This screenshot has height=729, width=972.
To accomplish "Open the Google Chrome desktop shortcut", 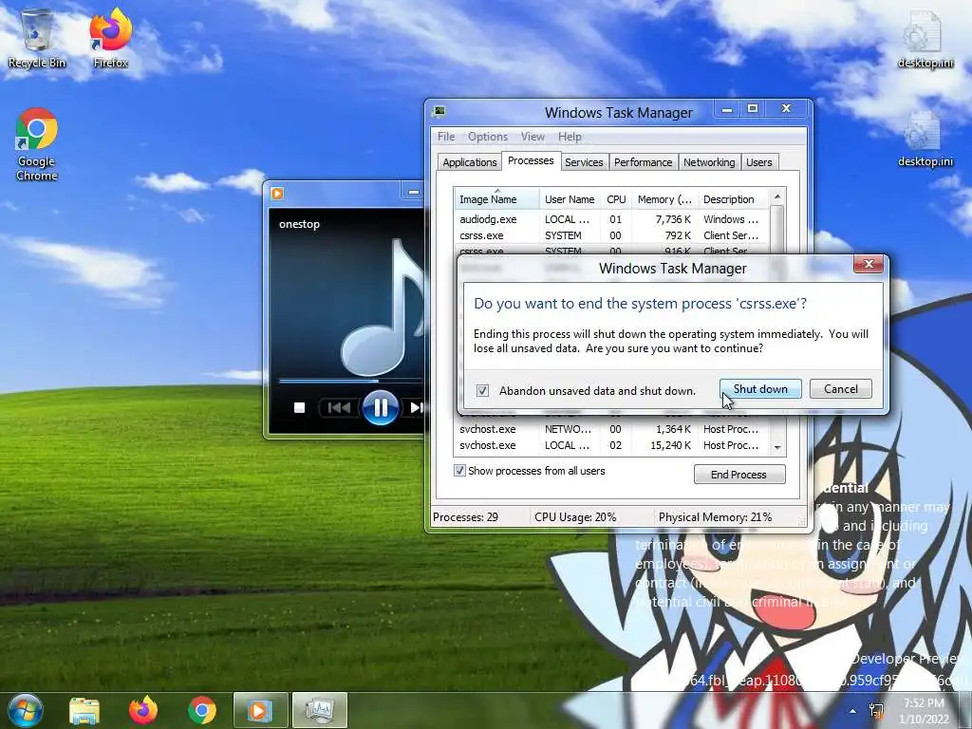I will coord(37,144).
